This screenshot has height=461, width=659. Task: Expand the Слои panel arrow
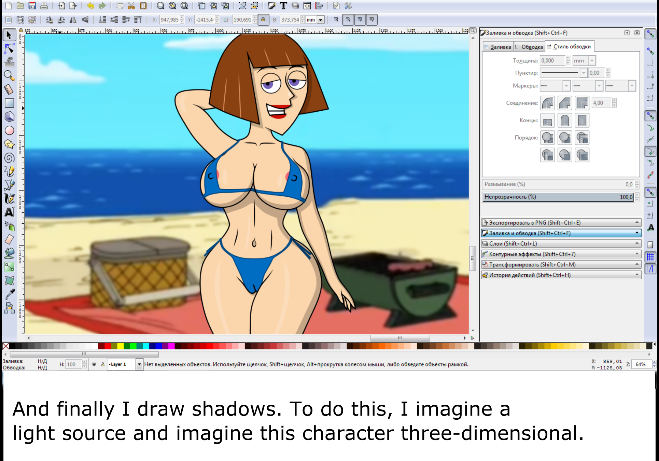click(x=637, y=243)
